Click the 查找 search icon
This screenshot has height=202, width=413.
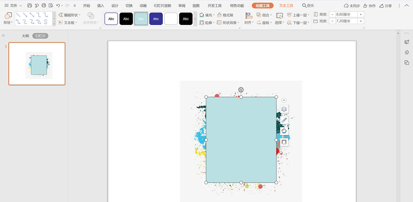click(x=308, y=6)
